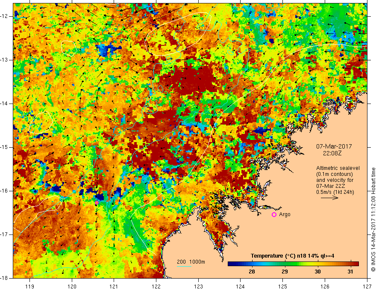Click the magenta Argo float on the map
Viewport: 376px width, 291px height.
[x=97, y=203]
